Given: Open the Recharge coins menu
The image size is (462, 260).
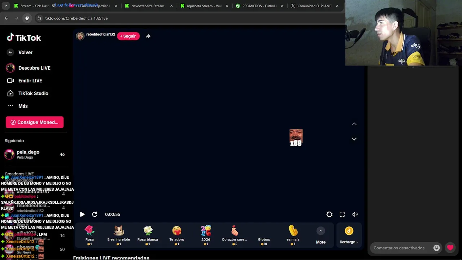Looking at the screenshot, I should 349,235.
